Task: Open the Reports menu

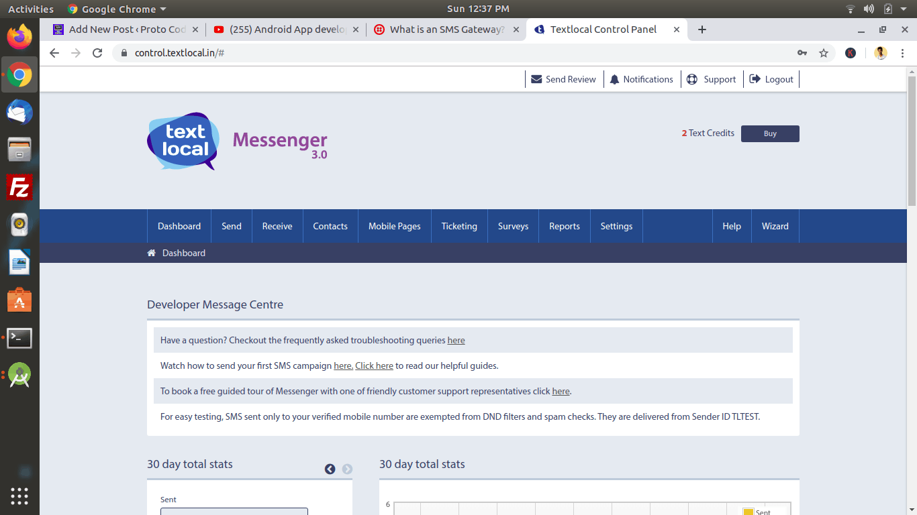Action: coord(564,226)
